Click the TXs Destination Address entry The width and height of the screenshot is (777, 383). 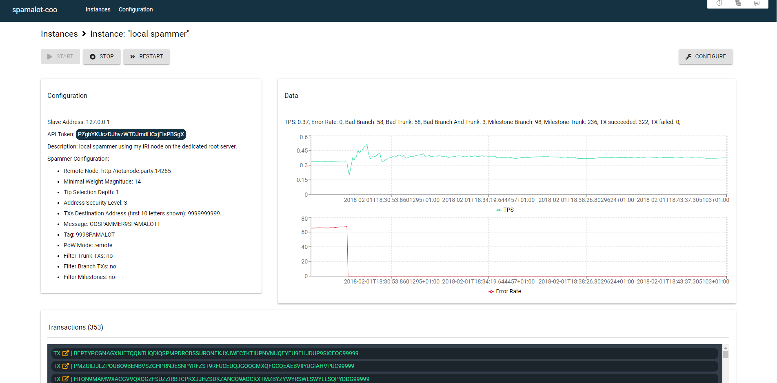tap(144, 213)
